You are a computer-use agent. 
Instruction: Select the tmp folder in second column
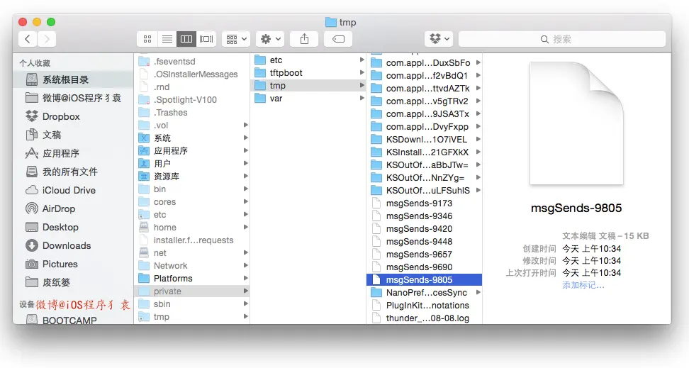click(308, 86)
